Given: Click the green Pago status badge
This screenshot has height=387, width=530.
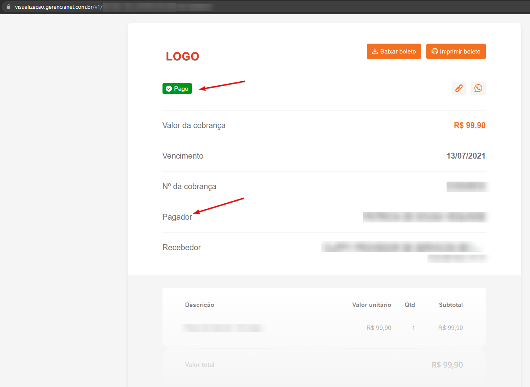Looking at the screenshot, I should [177, 88].
